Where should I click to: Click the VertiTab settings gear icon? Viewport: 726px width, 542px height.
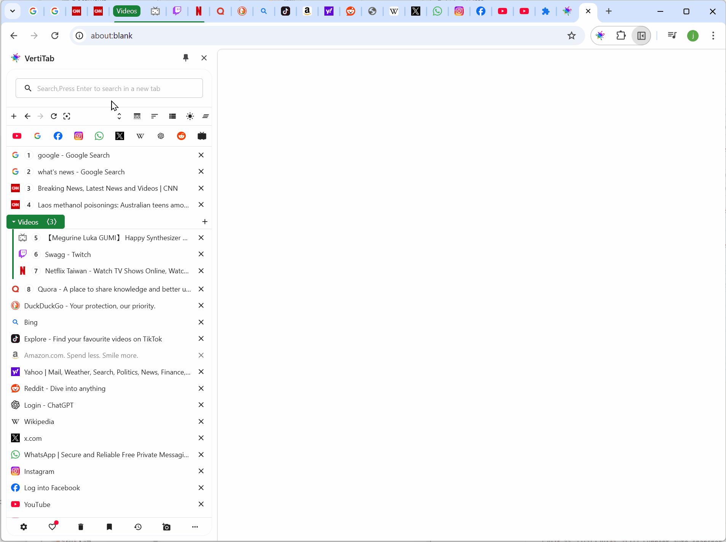(24, 527)
